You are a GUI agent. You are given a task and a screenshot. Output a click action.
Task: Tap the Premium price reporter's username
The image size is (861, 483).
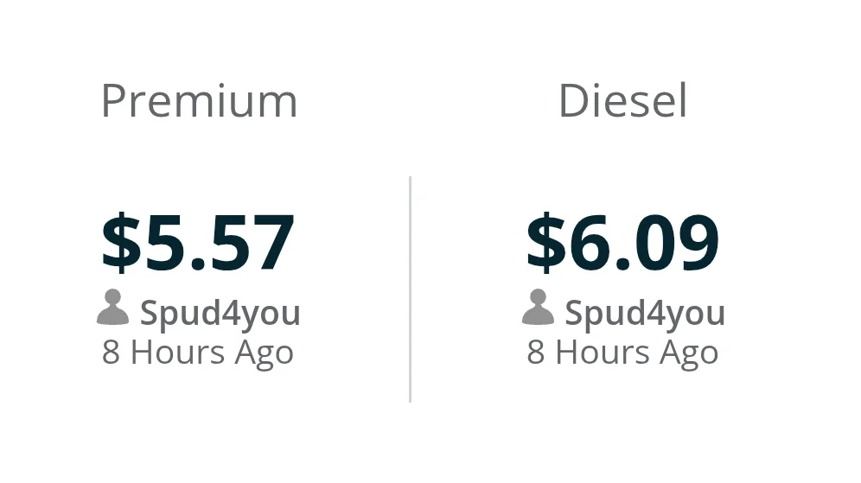pyautogui.click(x=220, y=313)
